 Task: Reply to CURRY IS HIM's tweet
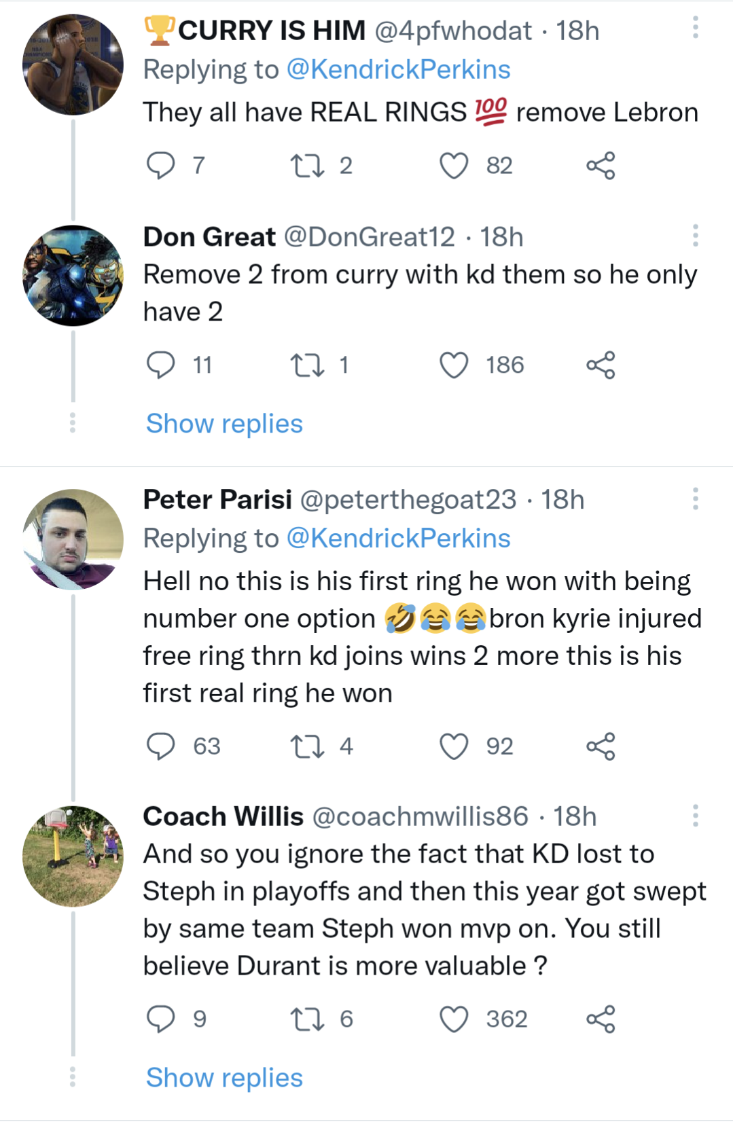click(161, 166)
